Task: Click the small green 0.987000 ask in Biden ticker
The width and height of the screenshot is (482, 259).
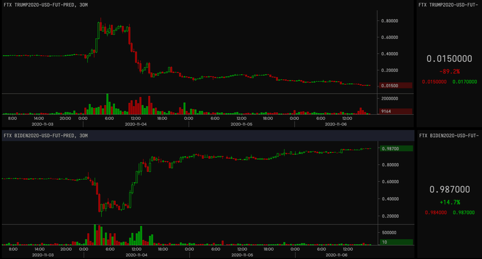Action: [x=463, y=212]
